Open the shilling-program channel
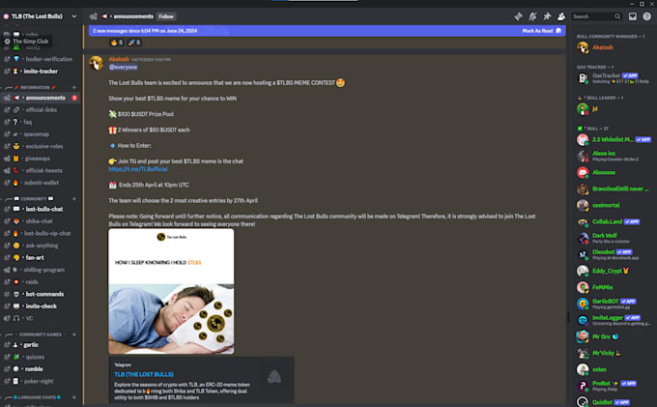Viewport: 657px width, 407px height. [x=41, y=270]
